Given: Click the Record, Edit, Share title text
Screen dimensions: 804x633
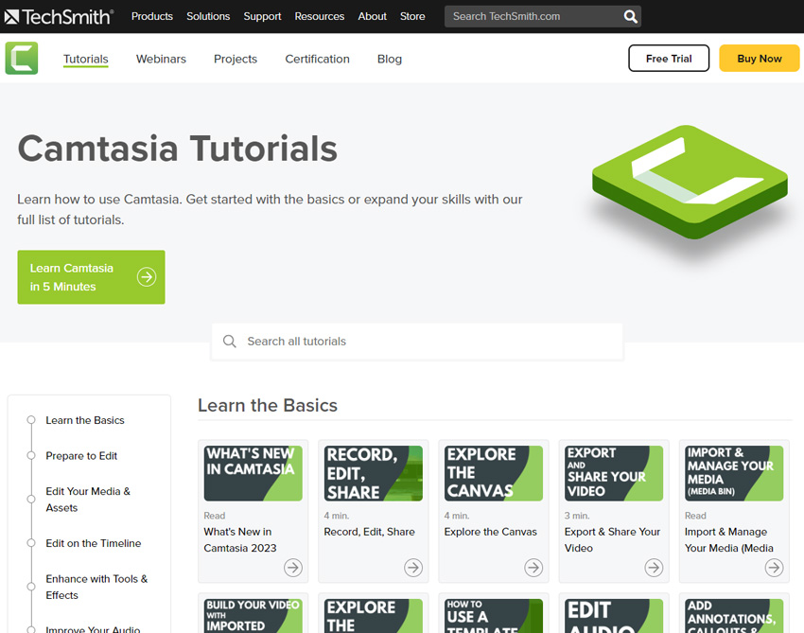Looking at the screenshot, I should coord(369,532).
